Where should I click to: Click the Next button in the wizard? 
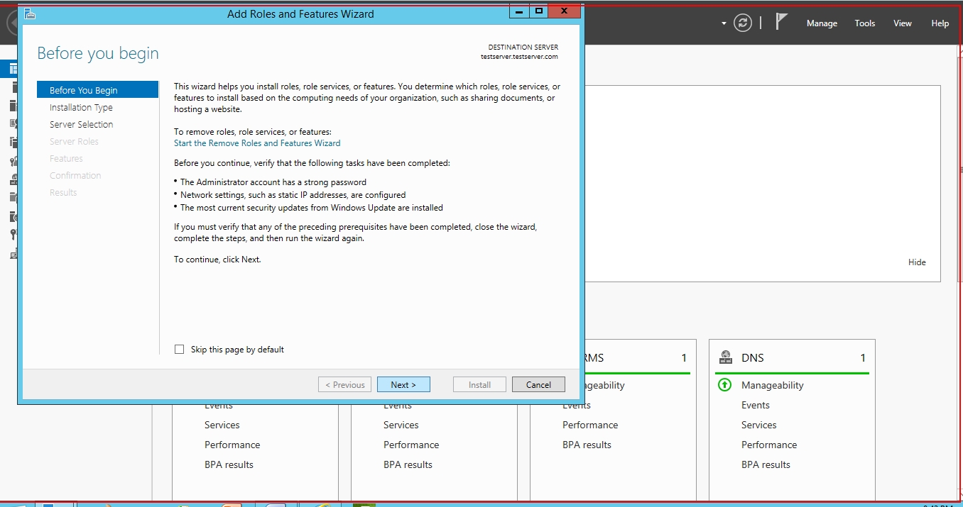click(403, 385)
